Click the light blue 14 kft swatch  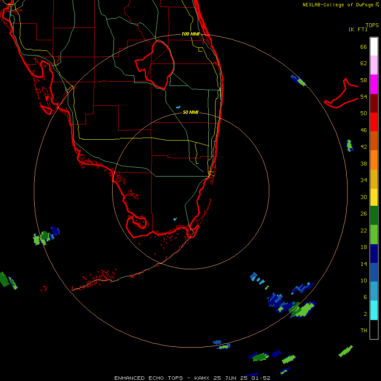[374, 291]
